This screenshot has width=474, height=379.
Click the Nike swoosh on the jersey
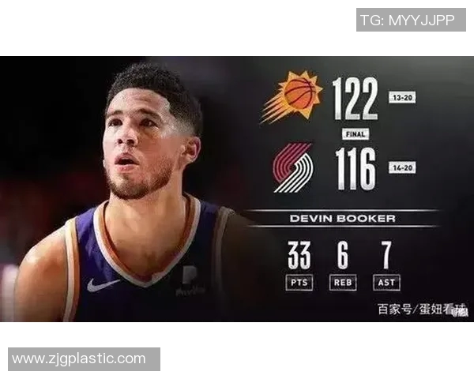(x=103, y=285)
